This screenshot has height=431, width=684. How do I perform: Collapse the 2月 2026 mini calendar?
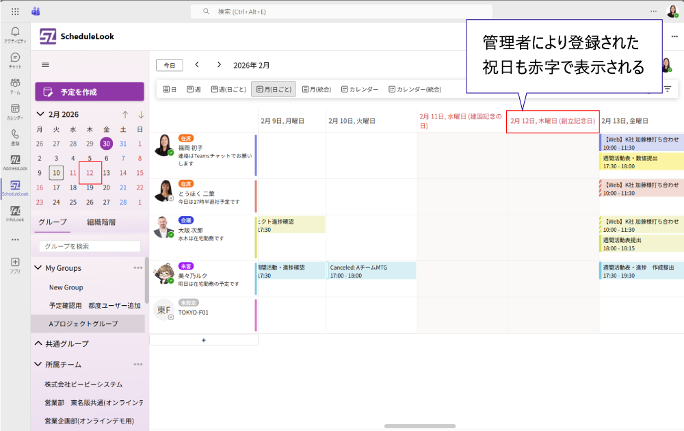[40, 114]
